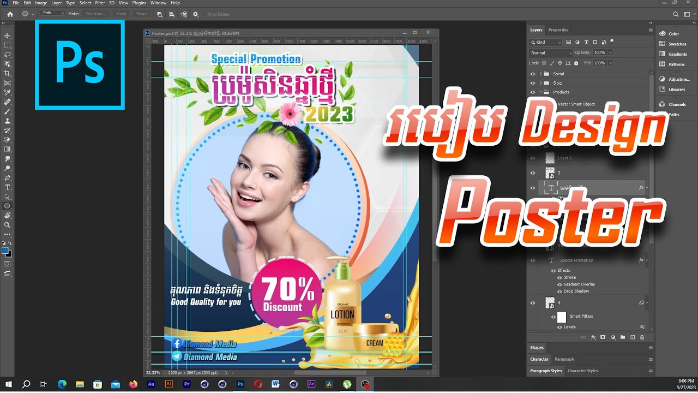Open Windows Start menu
698x393 pixels.
[9, 384]
